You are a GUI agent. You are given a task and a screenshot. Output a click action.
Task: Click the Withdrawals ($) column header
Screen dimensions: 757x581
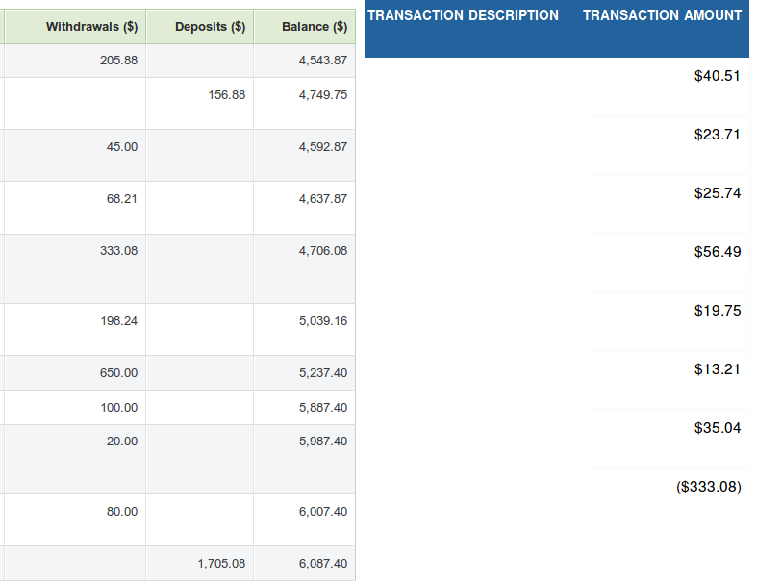pos(91,27)
